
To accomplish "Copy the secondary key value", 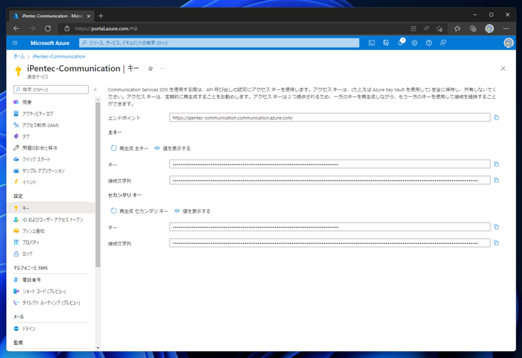I will click(x=497, y=227).
